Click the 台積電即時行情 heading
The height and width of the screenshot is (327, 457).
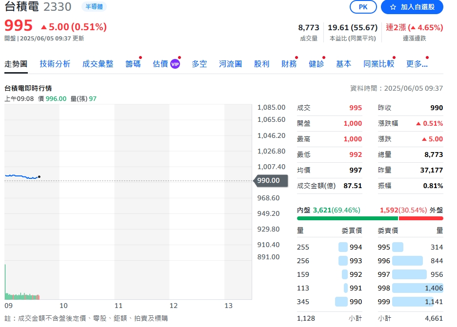[28, 88]
